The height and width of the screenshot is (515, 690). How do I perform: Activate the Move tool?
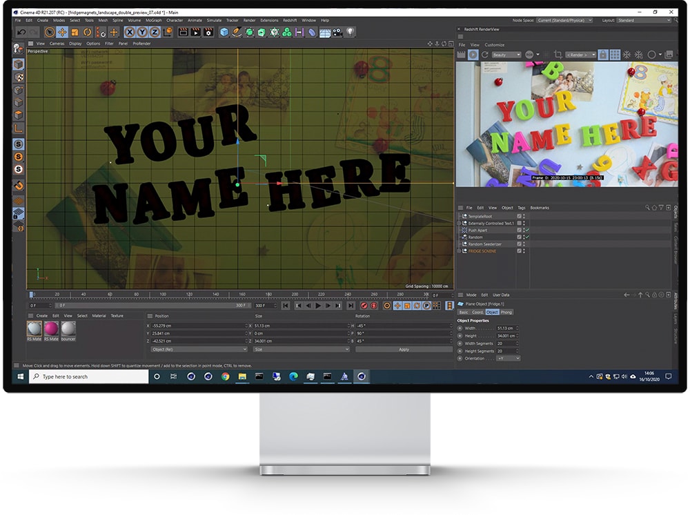pos(62,32)
